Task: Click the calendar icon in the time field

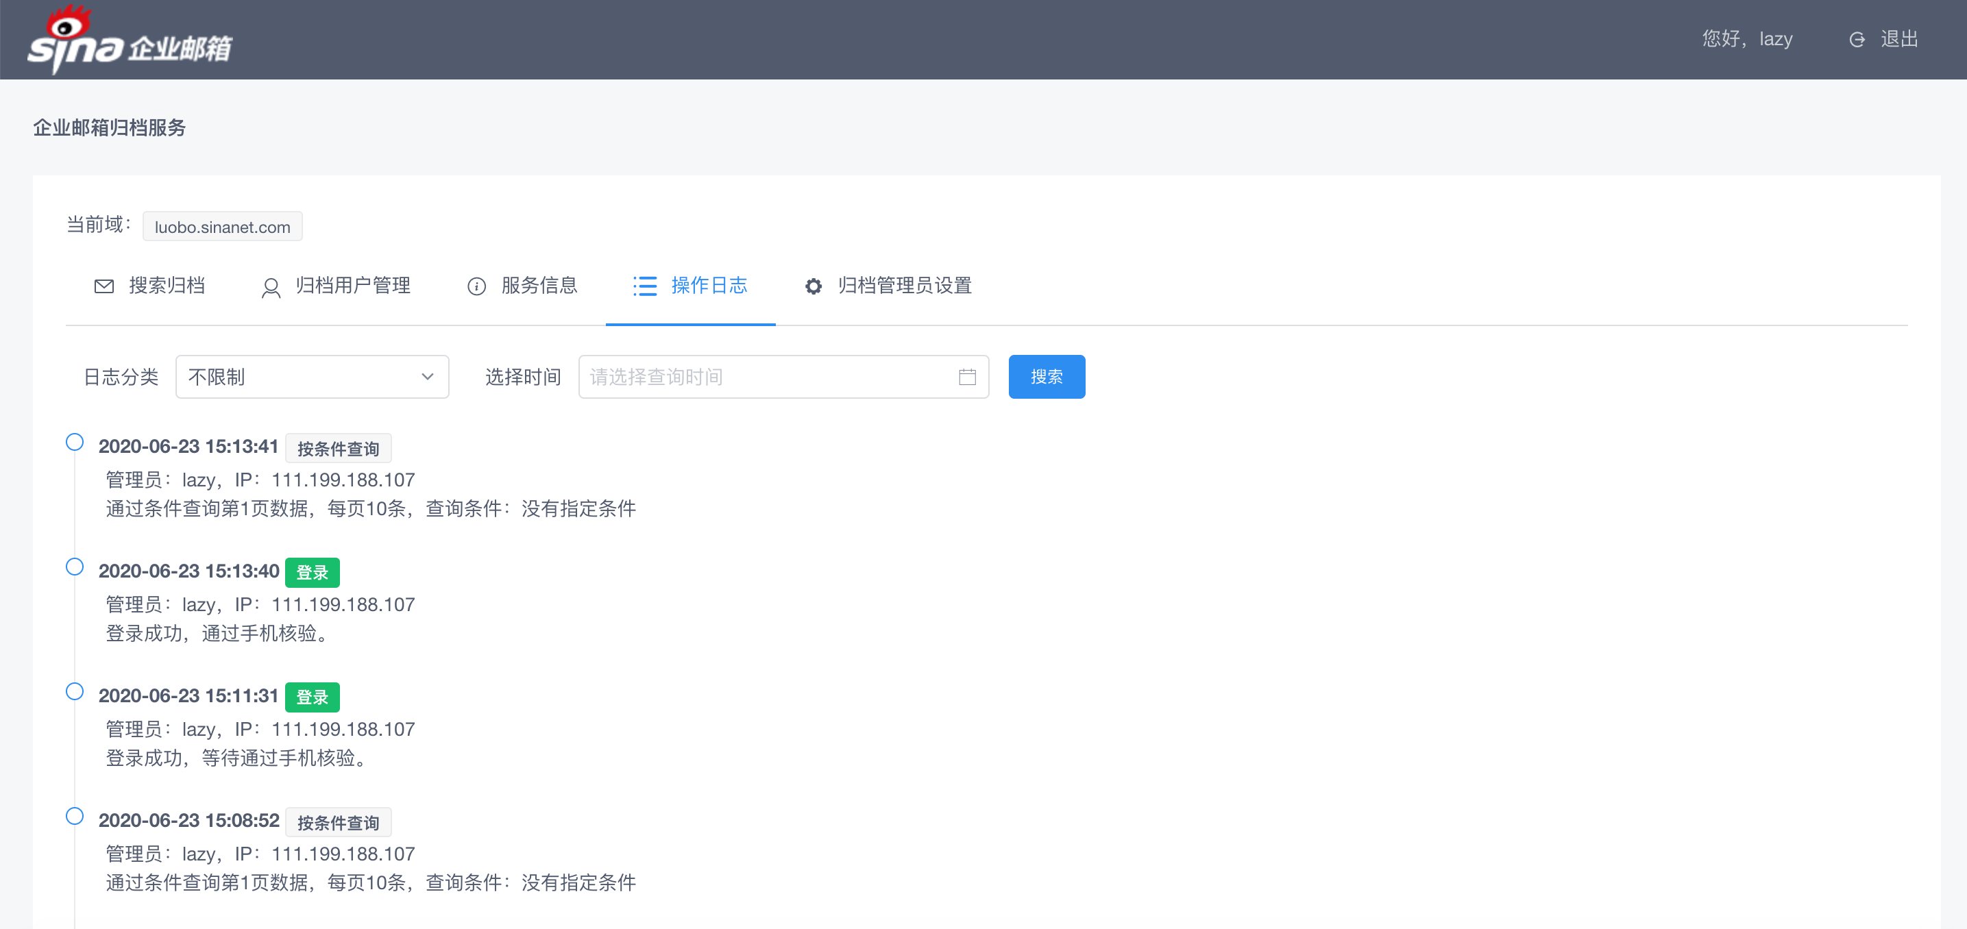Action: tap(966, 377)
